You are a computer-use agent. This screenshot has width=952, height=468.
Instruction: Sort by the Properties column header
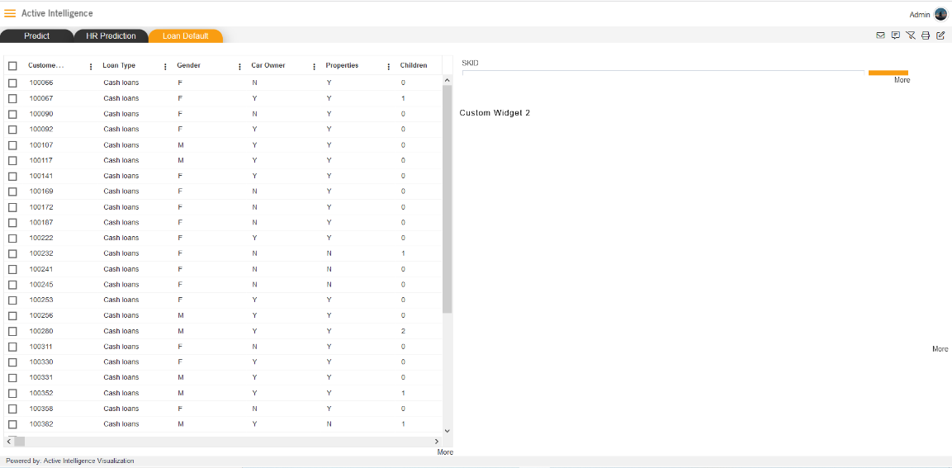(x=342, y=65)
